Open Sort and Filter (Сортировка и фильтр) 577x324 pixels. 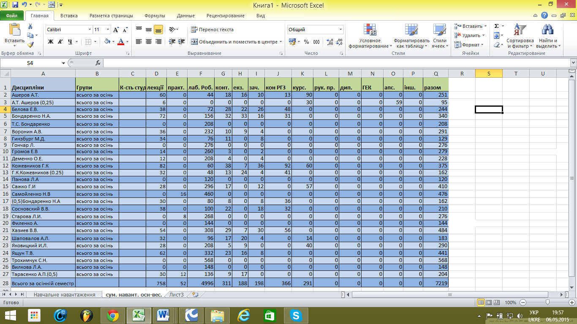[x=520, y=35]
